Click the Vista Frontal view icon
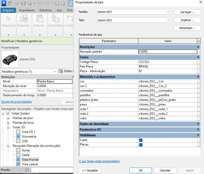Screen dimensions: 204x174 [18, 160]
